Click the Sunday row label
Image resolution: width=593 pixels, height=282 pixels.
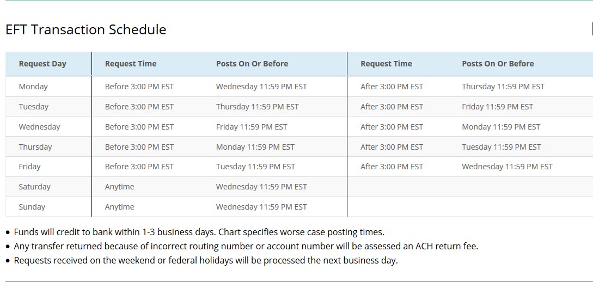click(x=32, y=207)
